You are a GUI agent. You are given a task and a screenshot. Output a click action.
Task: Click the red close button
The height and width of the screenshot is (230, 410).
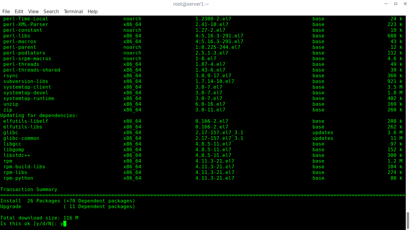[x=405, y=4]
